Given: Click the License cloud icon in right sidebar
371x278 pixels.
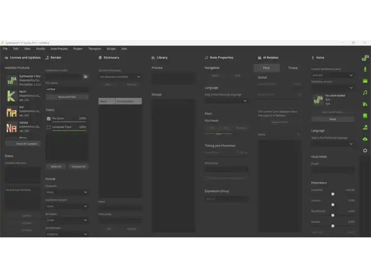Looking at the screenshot, I should click(x=365, y=139).
